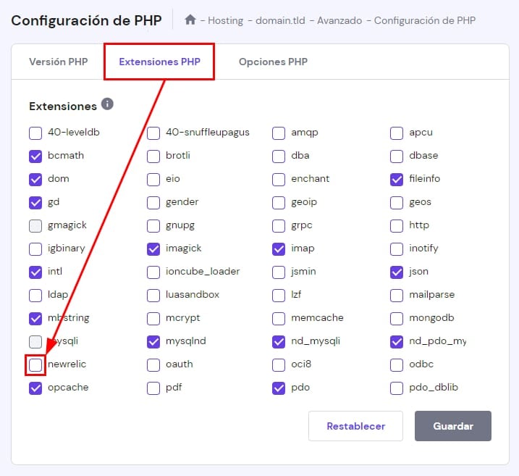Open domain.tld breadcrumb link
Image resolution: width=519 pixels, height=476 pixels.
coord(279,20)
